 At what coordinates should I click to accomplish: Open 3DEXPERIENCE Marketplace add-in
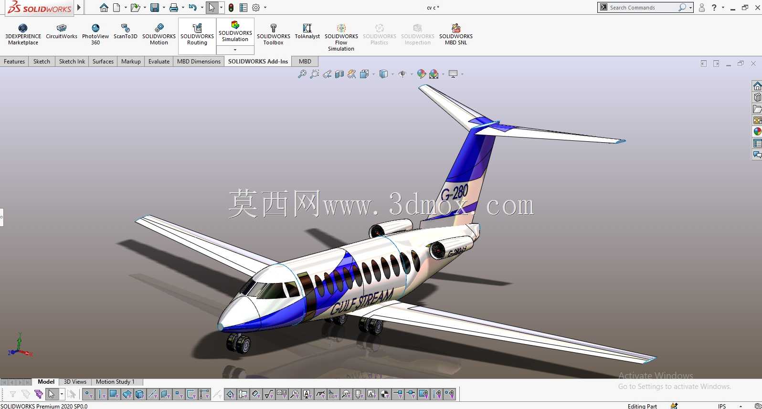(23, 34)
